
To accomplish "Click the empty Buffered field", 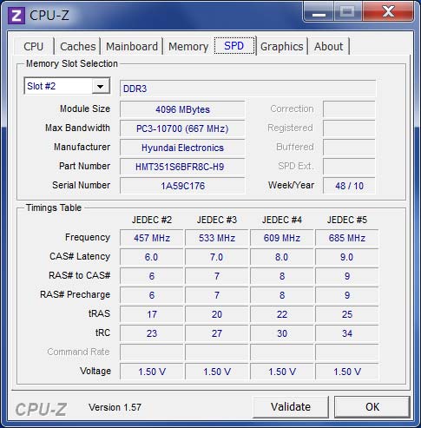I will click(x=349, y=148).
